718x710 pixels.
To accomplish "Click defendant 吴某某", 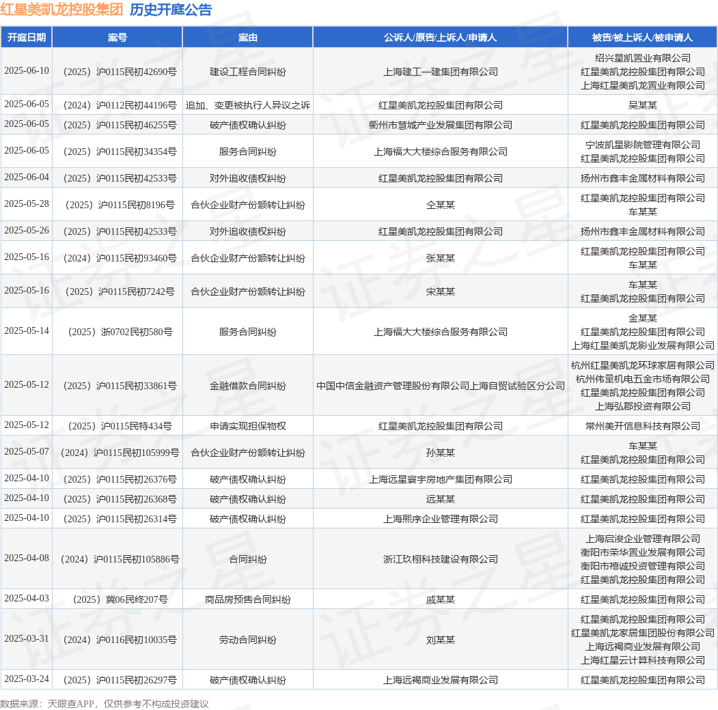I will (642, 105).
